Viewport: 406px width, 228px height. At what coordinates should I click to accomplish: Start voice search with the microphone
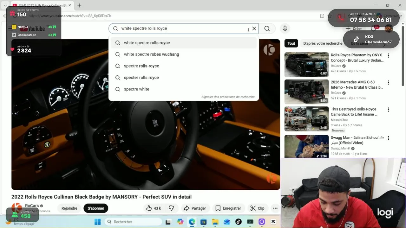(285, 28)
